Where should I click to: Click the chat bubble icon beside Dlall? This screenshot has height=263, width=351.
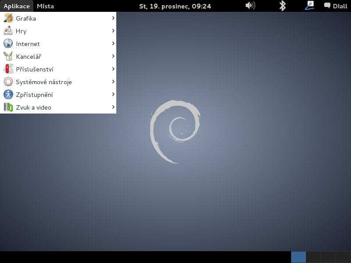[327, 6]
